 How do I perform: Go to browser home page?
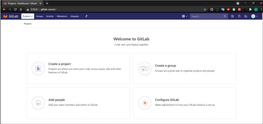coord(21,10)
